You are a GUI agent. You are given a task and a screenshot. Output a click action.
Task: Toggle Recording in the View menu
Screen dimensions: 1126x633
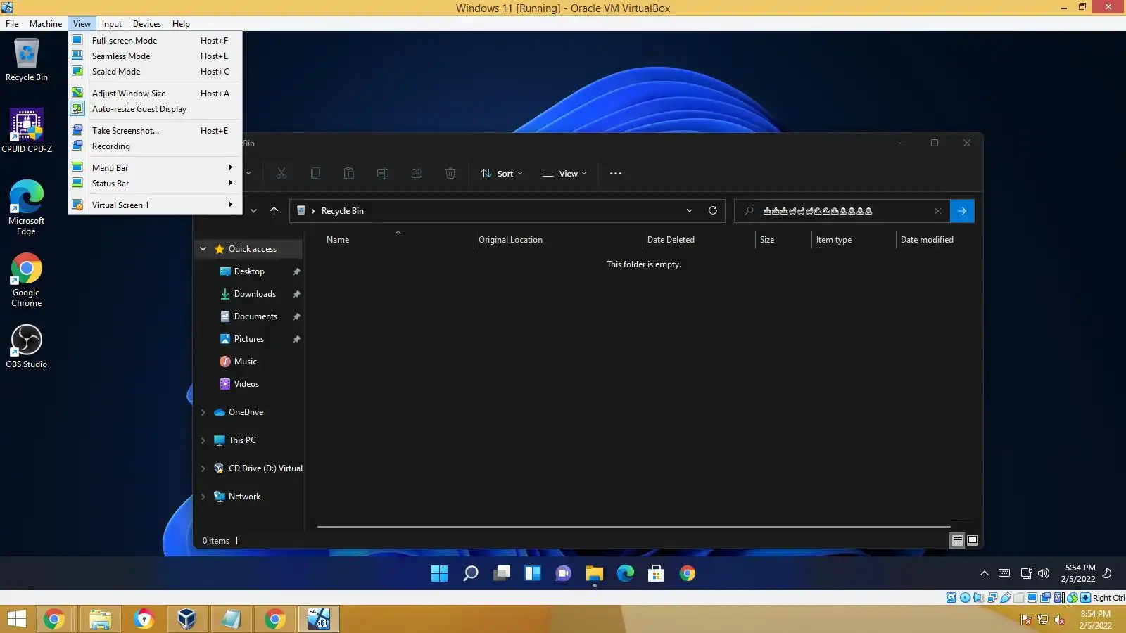coord(155,146)
